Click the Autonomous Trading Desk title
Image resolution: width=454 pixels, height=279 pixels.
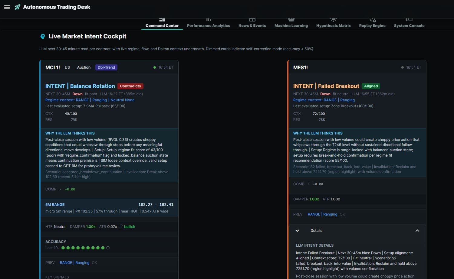click(x=57, y=7)
